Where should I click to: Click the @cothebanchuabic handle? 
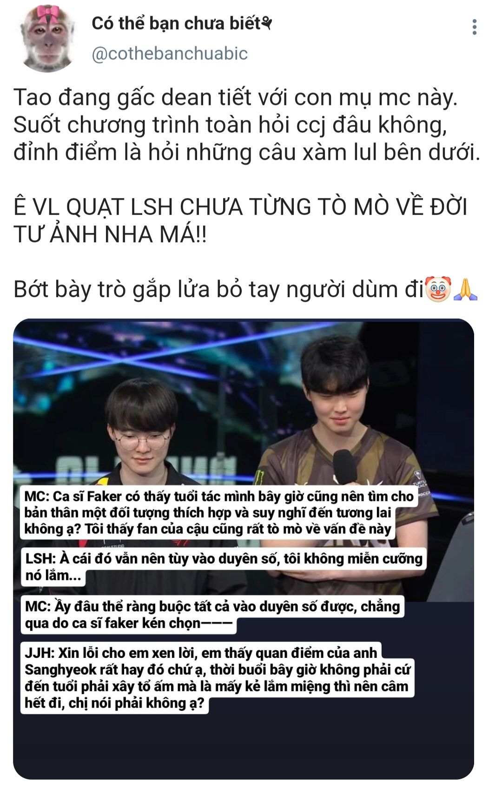point(170,53)
